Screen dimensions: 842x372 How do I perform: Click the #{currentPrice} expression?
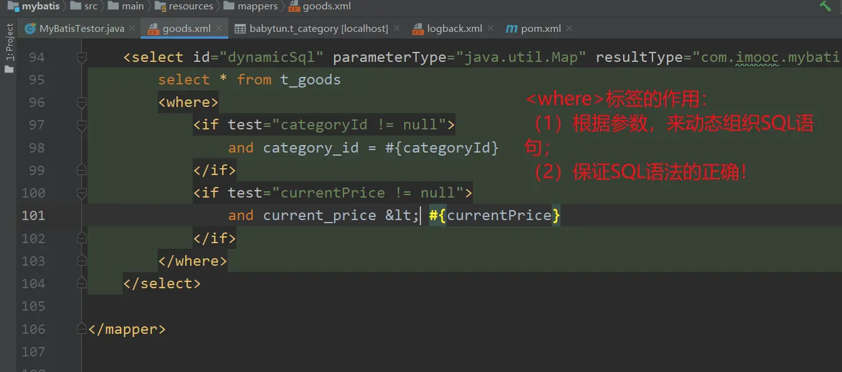tap(494, 216)
